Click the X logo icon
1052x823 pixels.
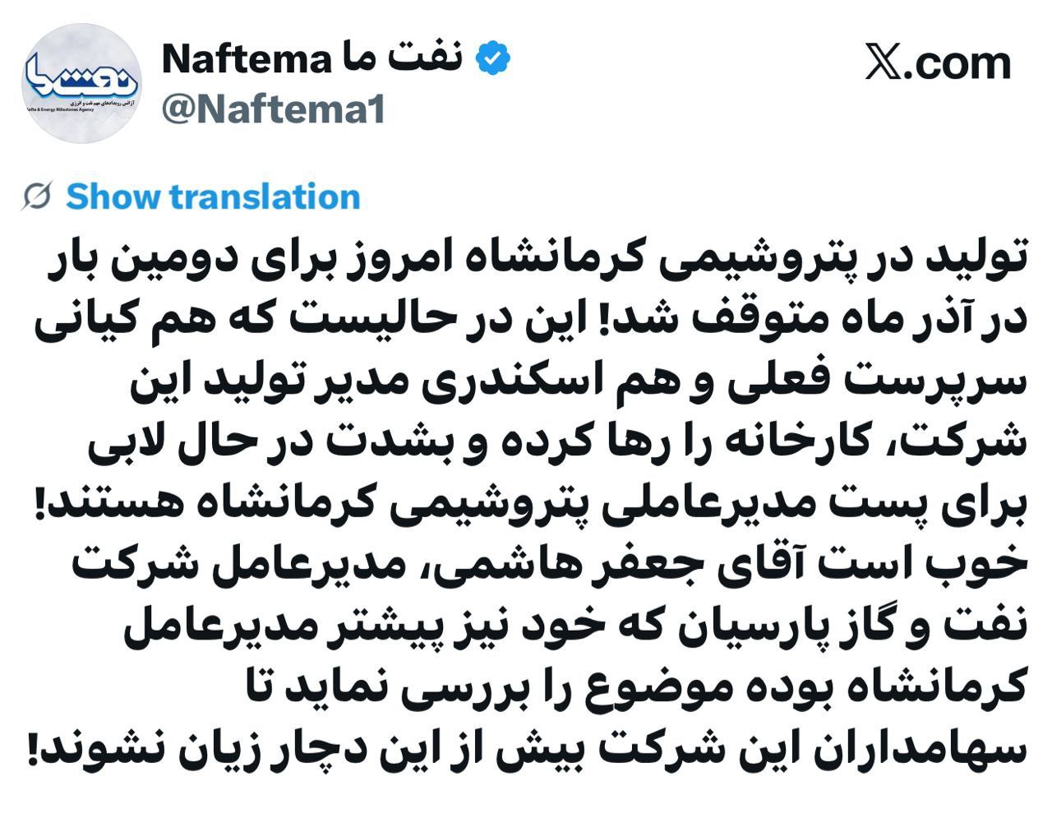tap(884, 63)
